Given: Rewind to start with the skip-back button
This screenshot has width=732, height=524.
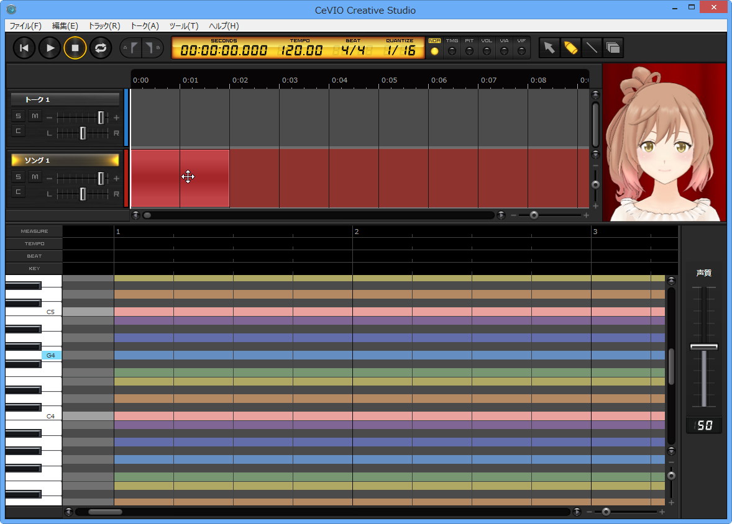Looking at the screenshot, I should [24, 48].
